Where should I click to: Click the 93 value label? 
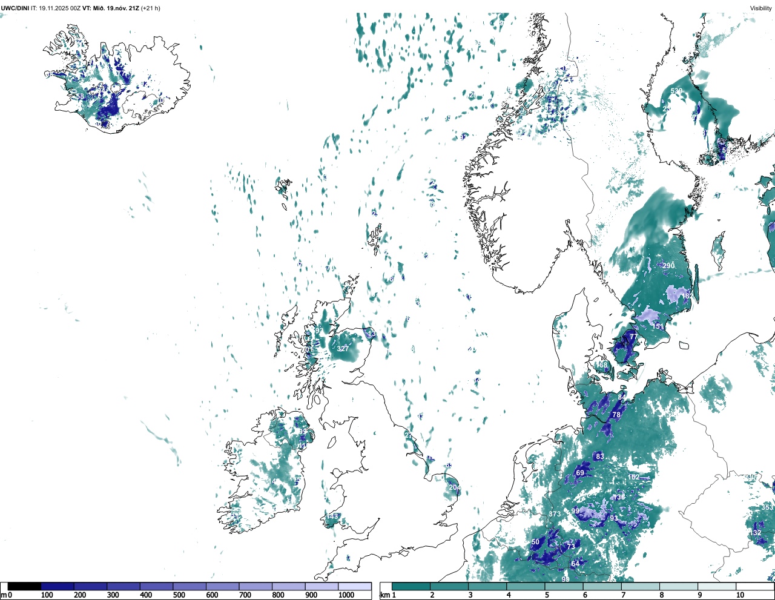pos(614,518)
